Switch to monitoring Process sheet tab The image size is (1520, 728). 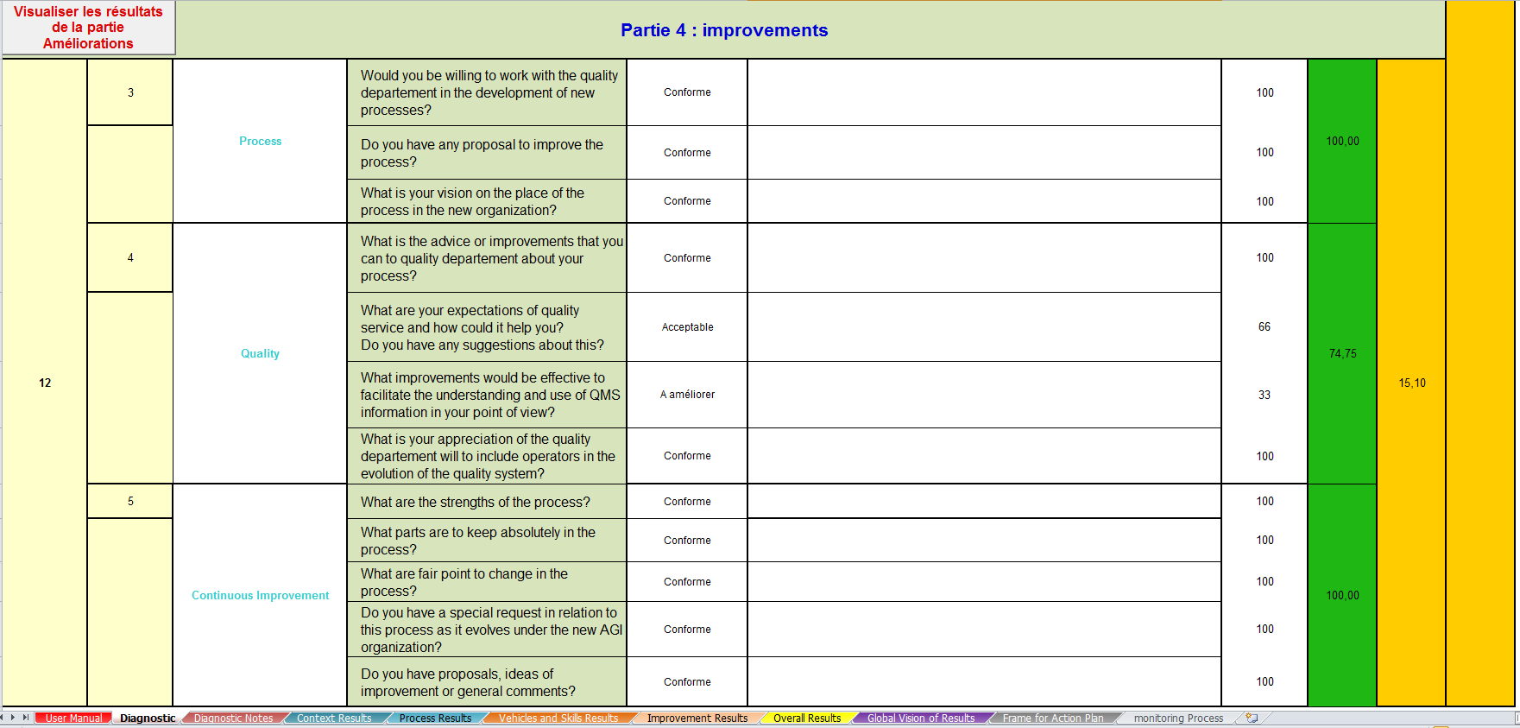click(1178, 718)
